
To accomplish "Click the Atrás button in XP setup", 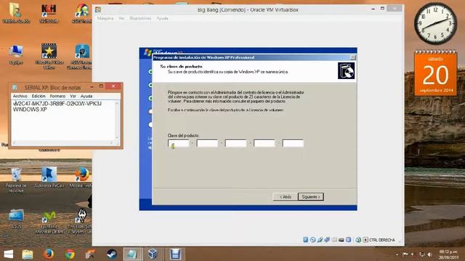I will [x=286, y=196].
